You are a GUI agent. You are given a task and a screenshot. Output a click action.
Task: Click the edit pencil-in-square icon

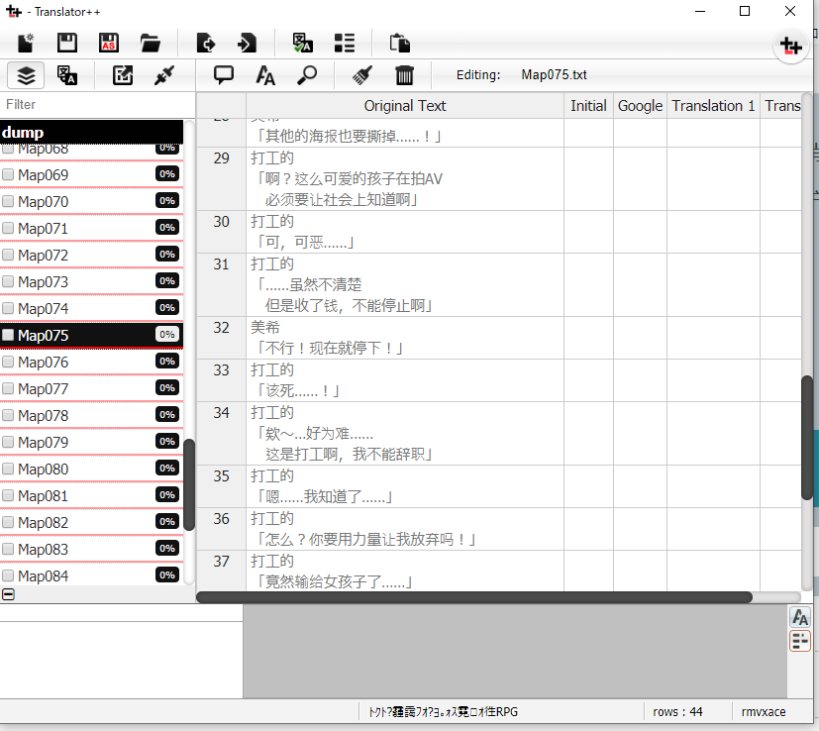click(x=123, y=75)
